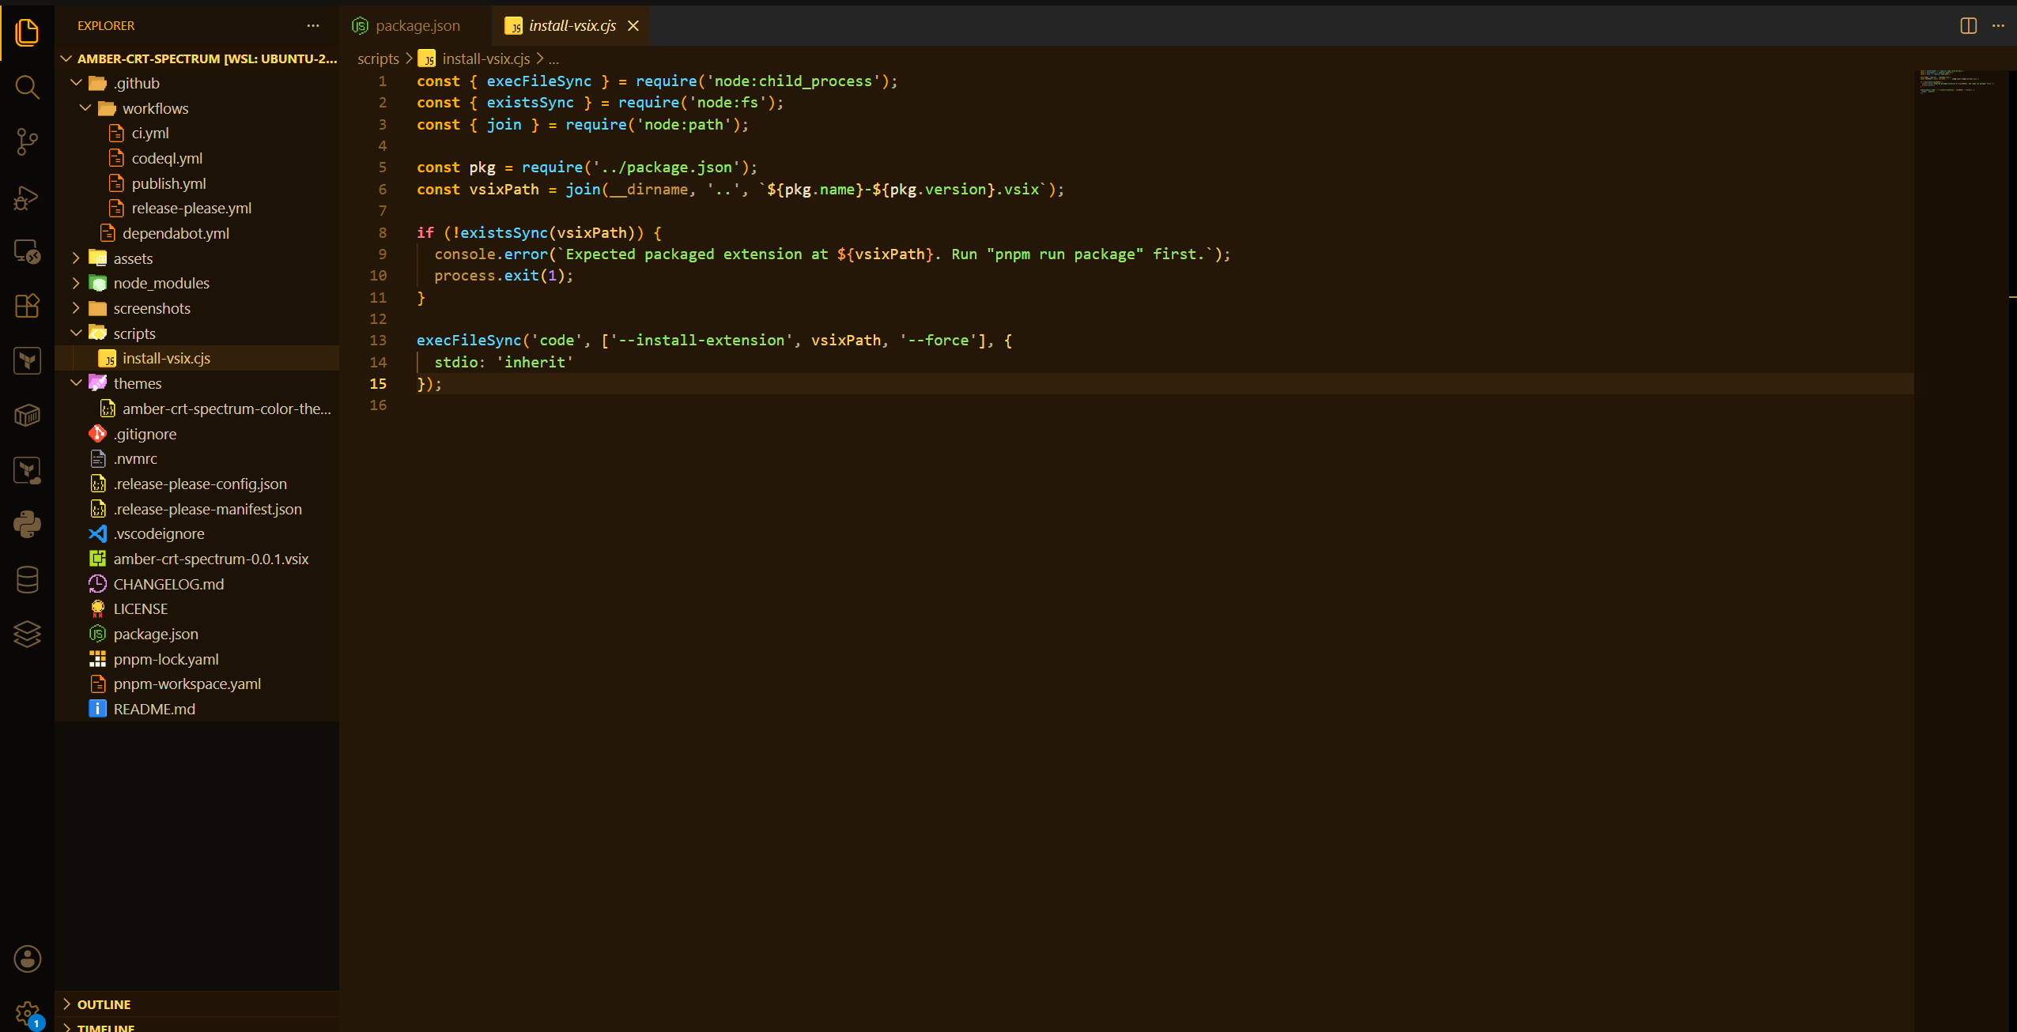Open CHANGELOG.md from the explorer
Screen dimensions: 2017x1032
coord(198,584)
